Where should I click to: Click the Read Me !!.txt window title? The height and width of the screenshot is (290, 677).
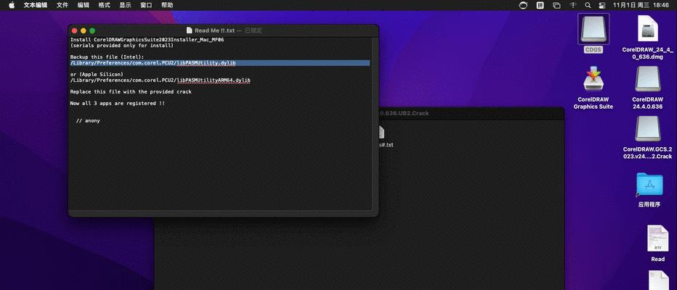tap(214, 30)
